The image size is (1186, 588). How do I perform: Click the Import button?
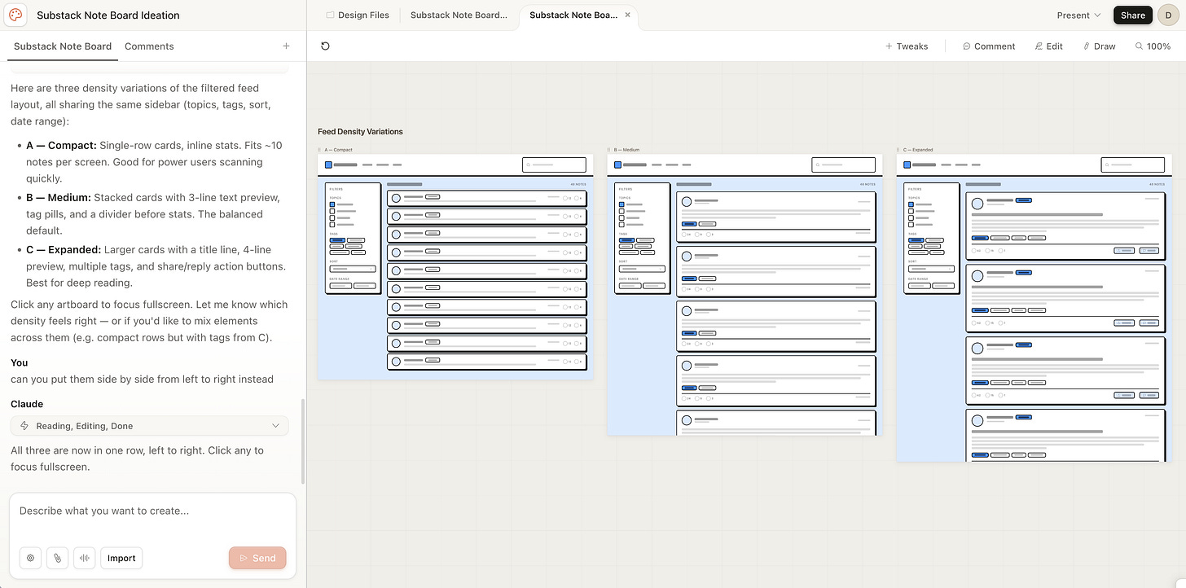click(121, 558)
